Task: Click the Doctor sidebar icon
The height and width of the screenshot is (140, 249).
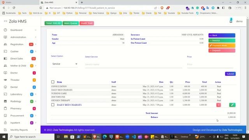Action: pyautogui.click(x=5, y=73)
